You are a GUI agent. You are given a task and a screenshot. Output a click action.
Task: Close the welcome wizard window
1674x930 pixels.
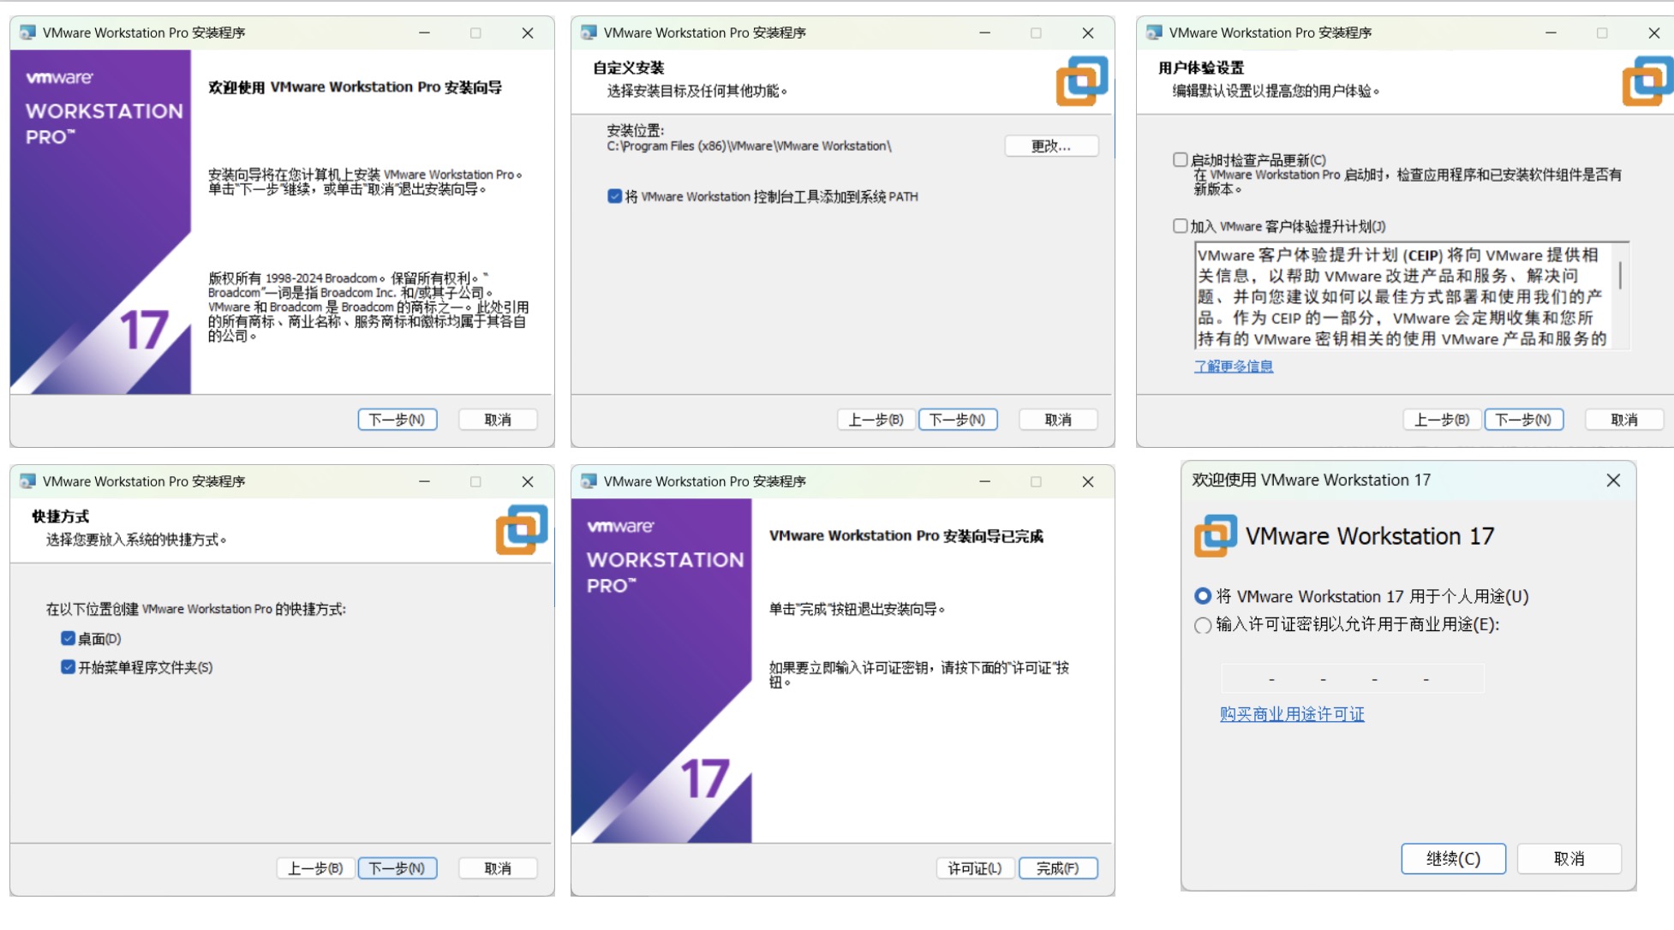click(528, 33)
